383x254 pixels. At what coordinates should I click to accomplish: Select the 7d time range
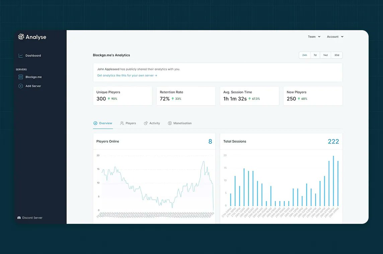315,55
